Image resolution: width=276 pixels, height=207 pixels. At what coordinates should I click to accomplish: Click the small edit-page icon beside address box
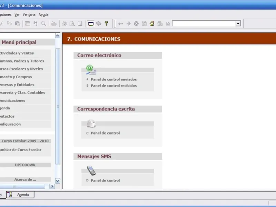click(x=168, y=23)
